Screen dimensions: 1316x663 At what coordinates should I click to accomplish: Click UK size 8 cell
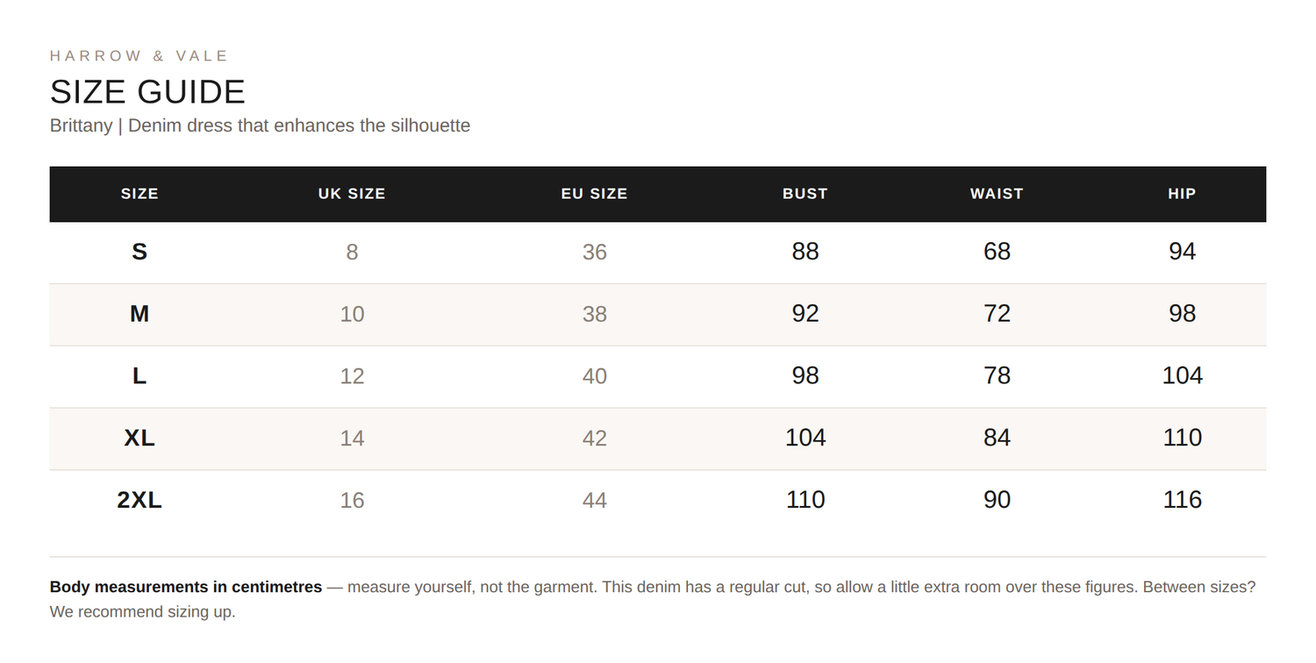[352, 253]
